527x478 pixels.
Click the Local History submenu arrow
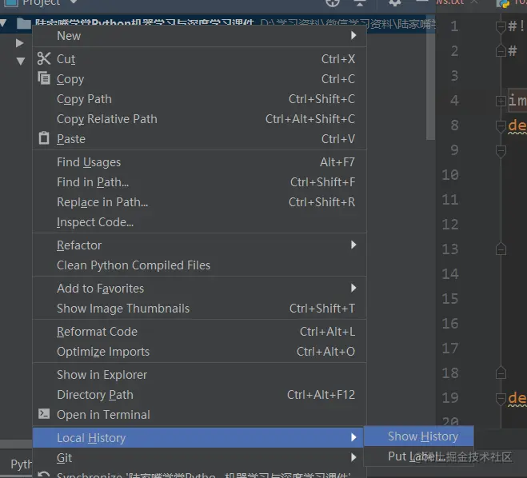click(353, 437)
